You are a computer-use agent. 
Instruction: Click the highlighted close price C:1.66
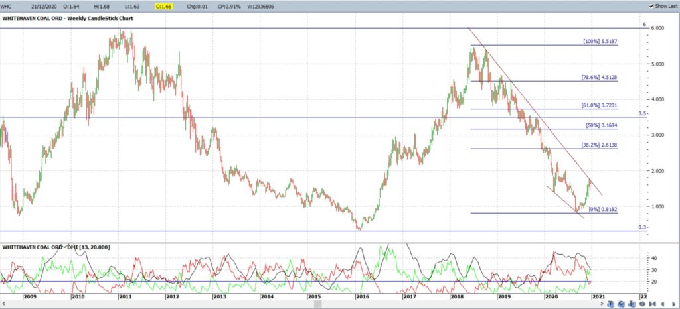click(x=165, y=7)
